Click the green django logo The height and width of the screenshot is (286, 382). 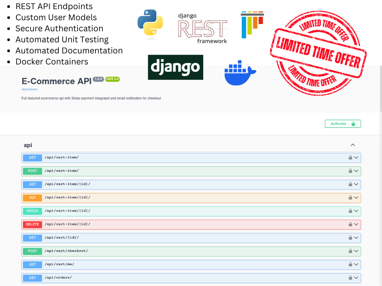point(175,67)
